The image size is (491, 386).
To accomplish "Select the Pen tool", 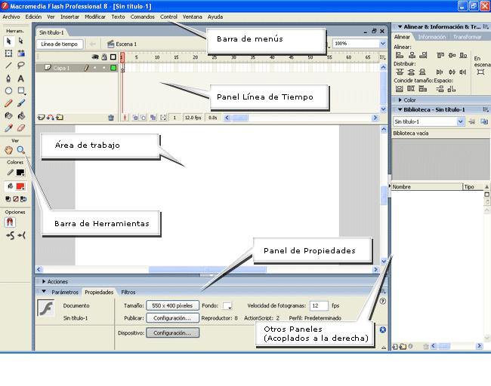I will click(8, 78).
